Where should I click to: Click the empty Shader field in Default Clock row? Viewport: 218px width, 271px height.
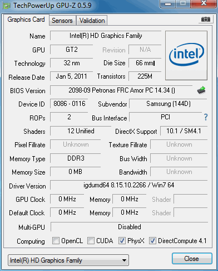(191, 212)
